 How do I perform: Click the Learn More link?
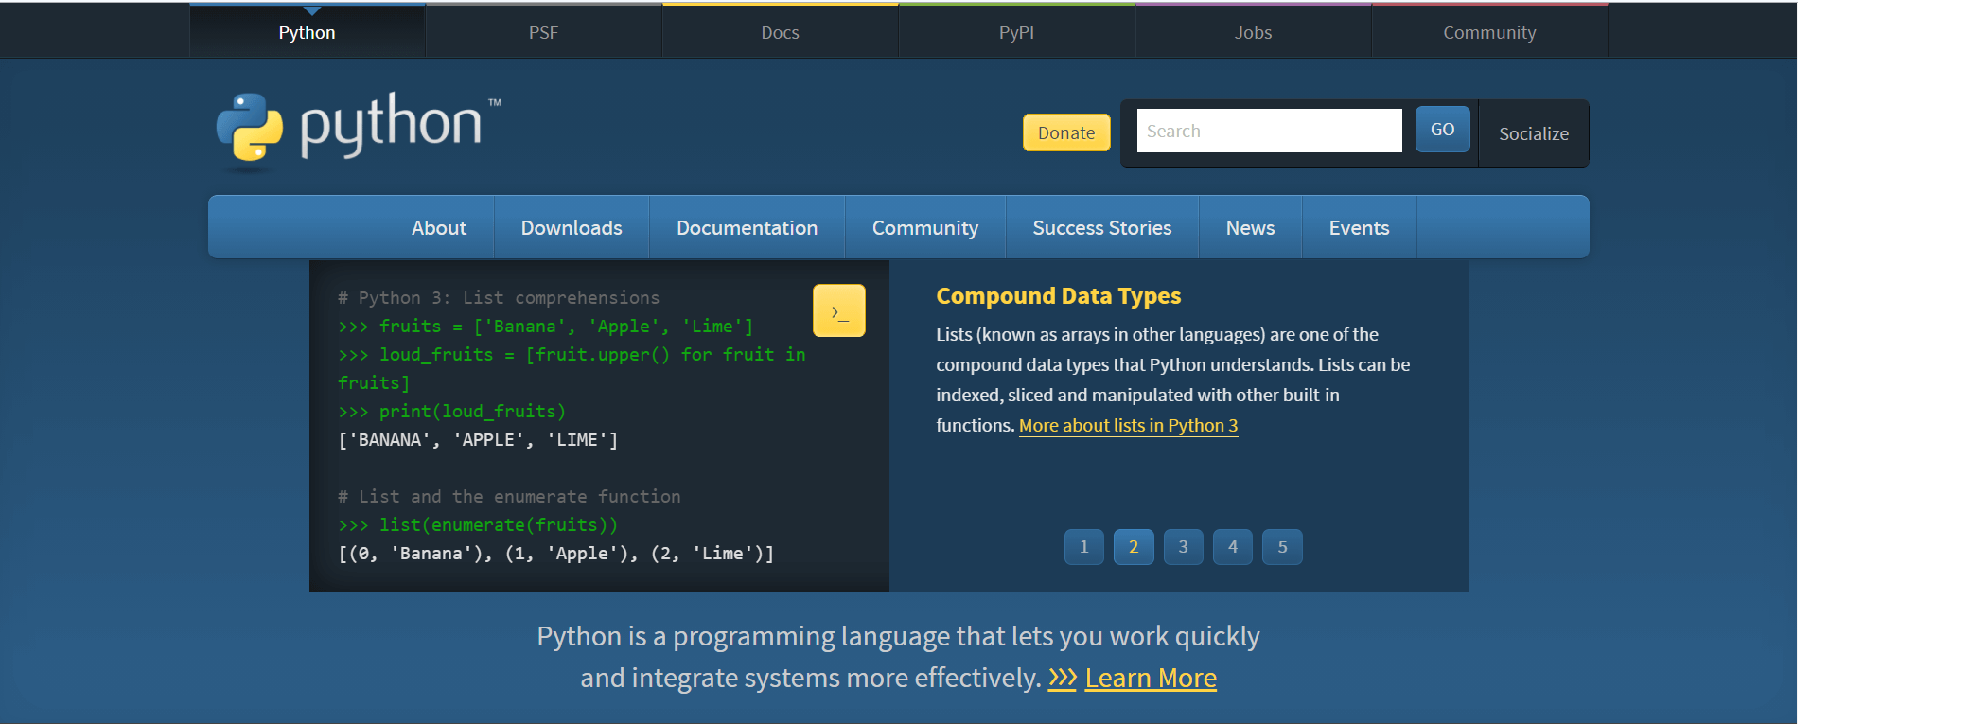point(1151,678)
